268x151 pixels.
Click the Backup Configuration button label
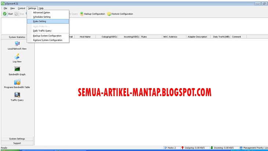pos(94,14)
